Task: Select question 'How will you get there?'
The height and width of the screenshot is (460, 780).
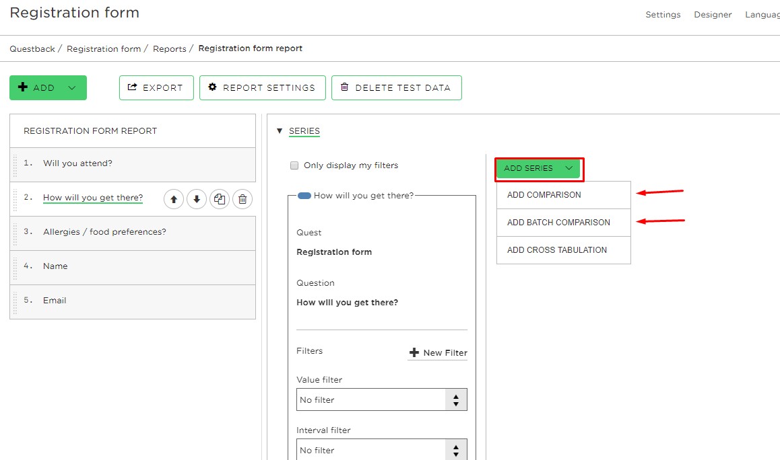Action: pyautogui.click(x=92, y=198)
